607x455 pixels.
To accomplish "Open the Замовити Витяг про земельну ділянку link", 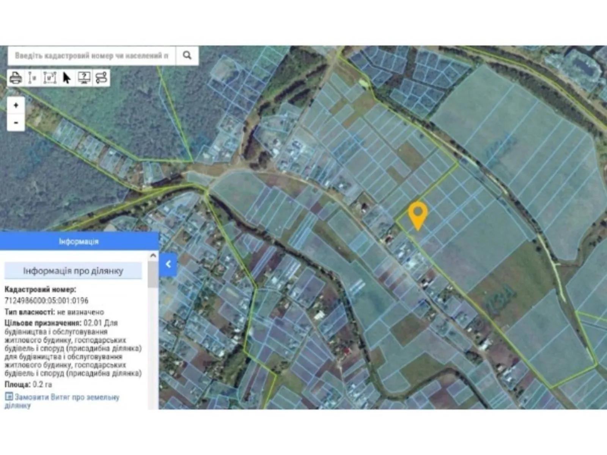I will tap(67, 397).
